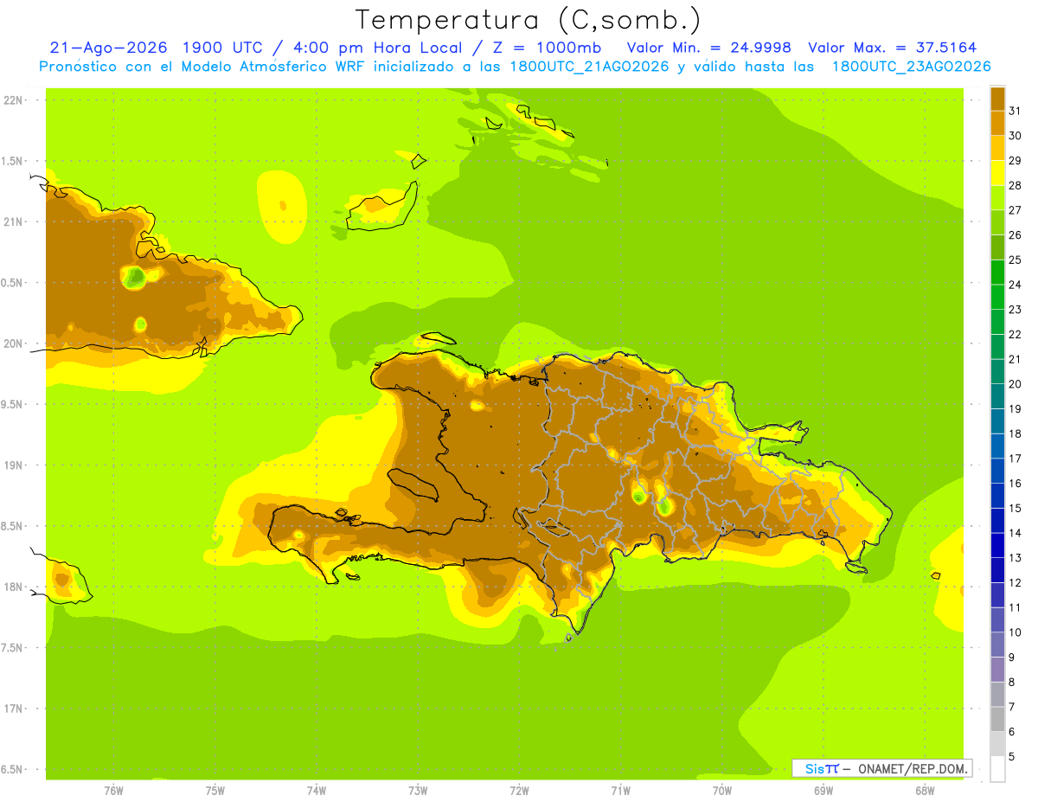Click the '76W' longitude label

point(113,791)
